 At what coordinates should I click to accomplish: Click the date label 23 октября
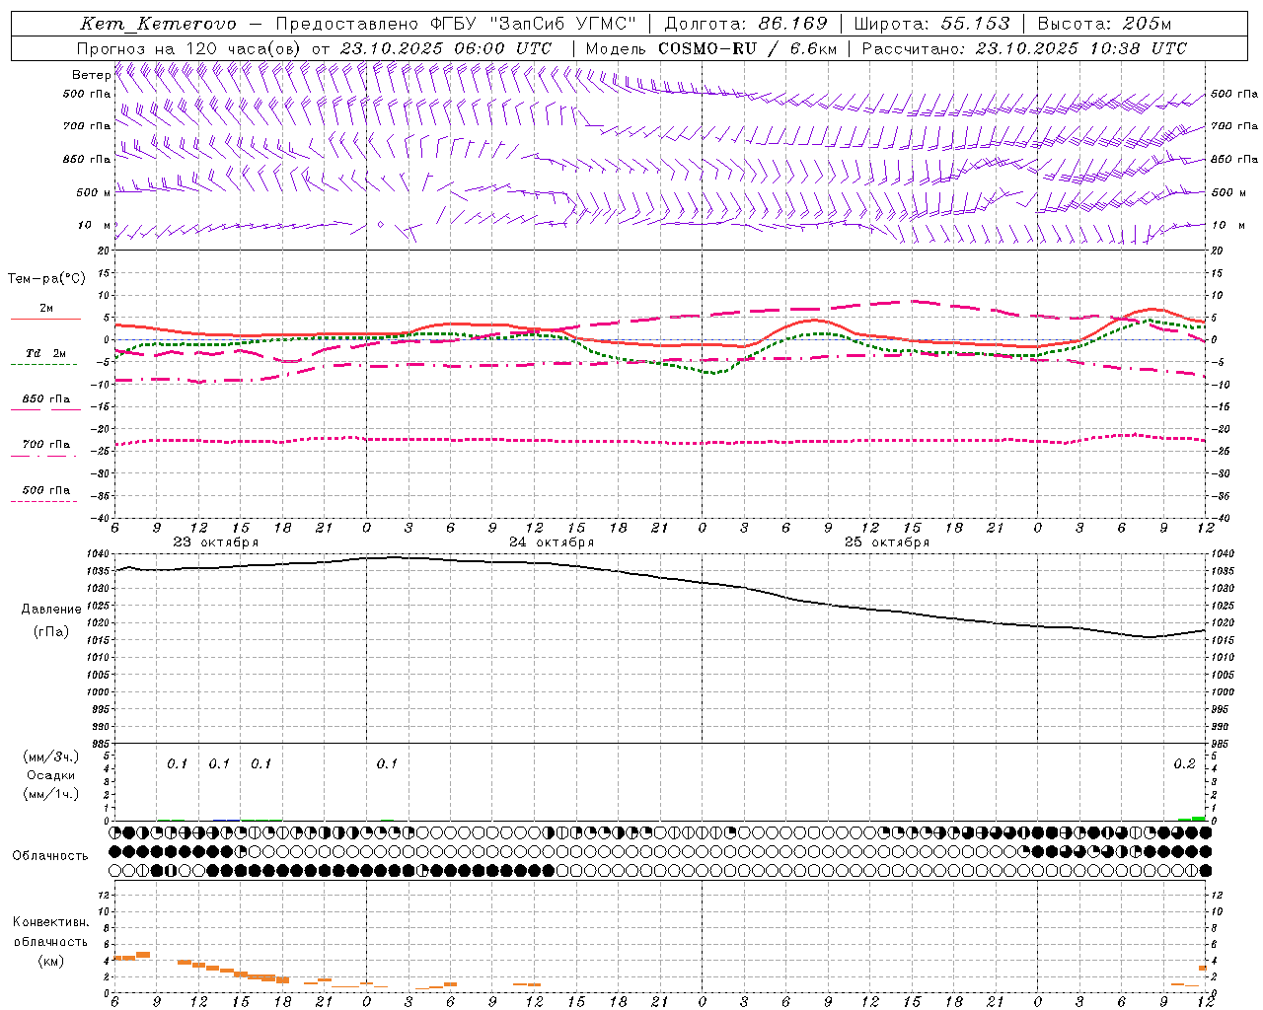tap(216, 541)
